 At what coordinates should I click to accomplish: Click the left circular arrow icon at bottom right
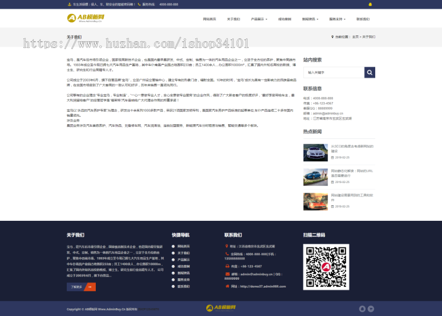pyautogui.click(x=362, y=309)
